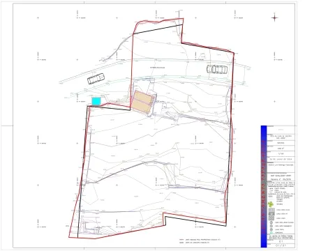335x251 pixels.
Task: Click the cyan square on the plan
Action: [96, 101]
